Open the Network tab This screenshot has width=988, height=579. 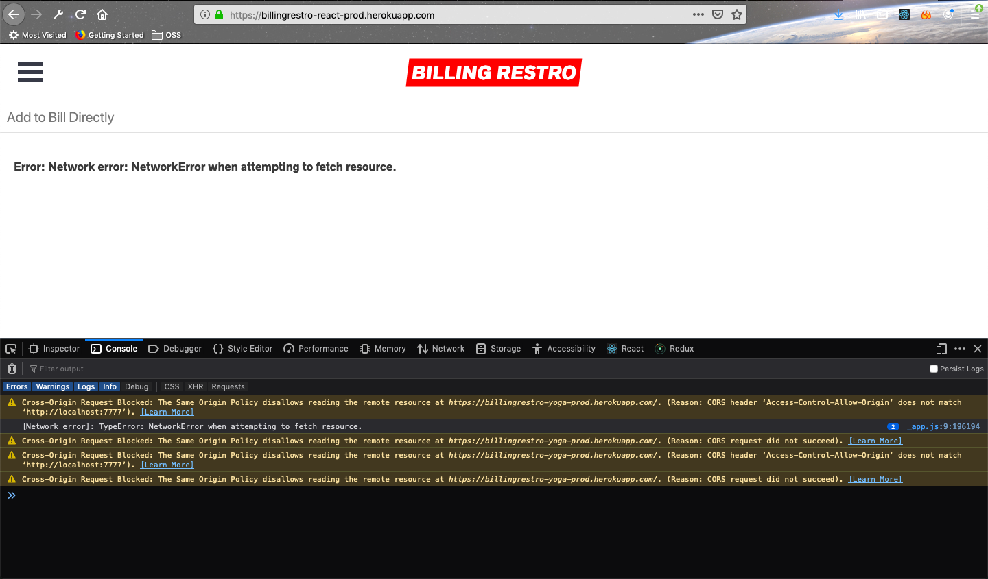point(441,349)
